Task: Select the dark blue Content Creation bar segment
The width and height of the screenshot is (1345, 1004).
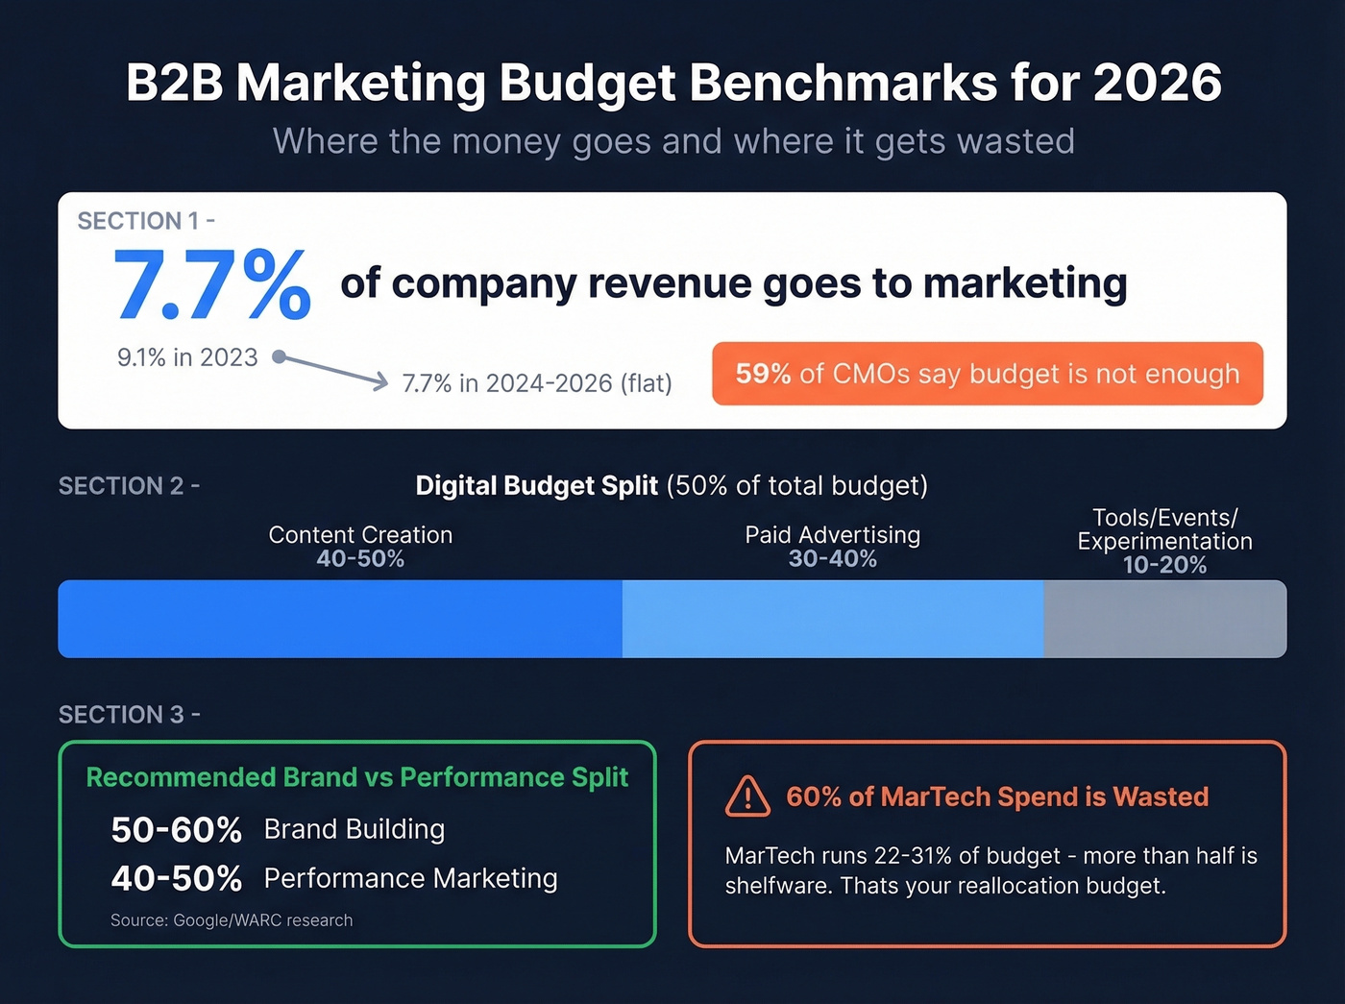Action: (336, 619)
